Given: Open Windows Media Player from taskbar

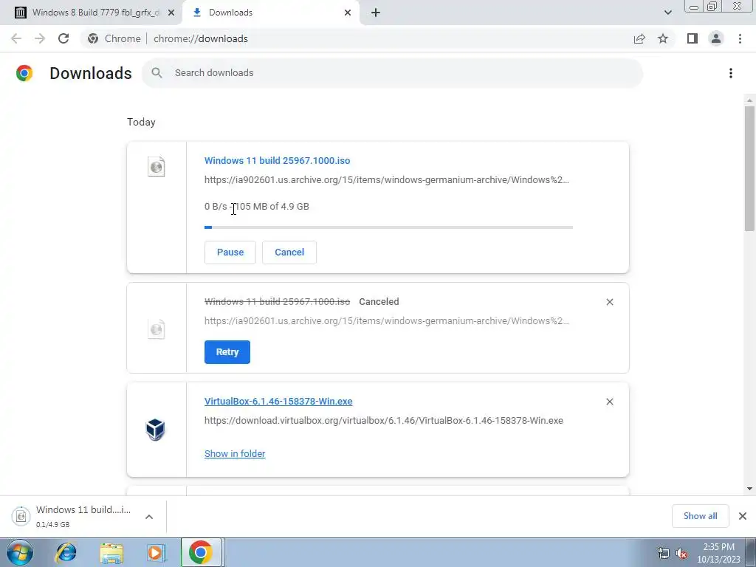Looking at the screenshot, I should pyautogui.click(x=156, y=552).
